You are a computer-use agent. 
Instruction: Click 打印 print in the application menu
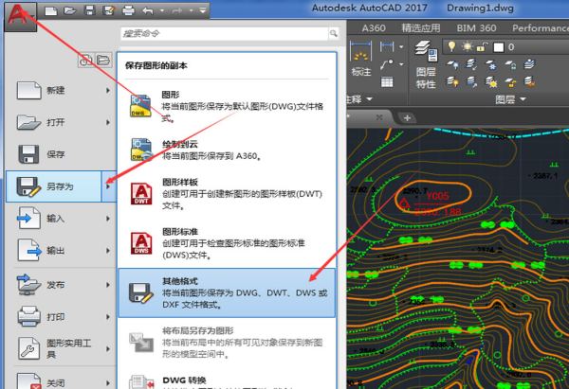click(55, 314)
